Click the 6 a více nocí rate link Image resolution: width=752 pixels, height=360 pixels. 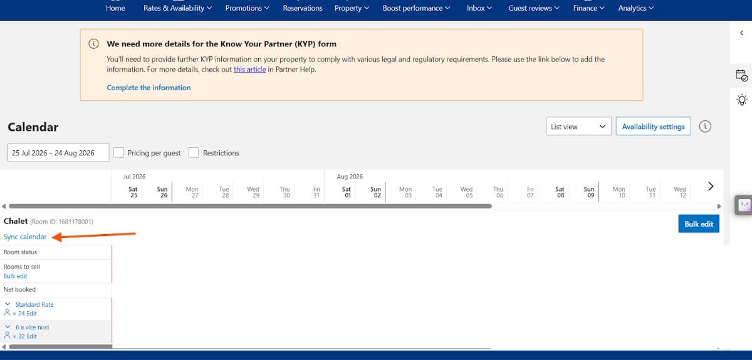click(32, 327)
